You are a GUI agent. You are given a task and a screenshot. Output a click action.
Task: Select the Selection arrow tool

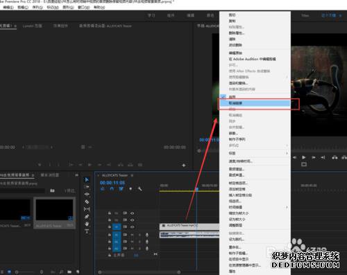tap(87, 179)
